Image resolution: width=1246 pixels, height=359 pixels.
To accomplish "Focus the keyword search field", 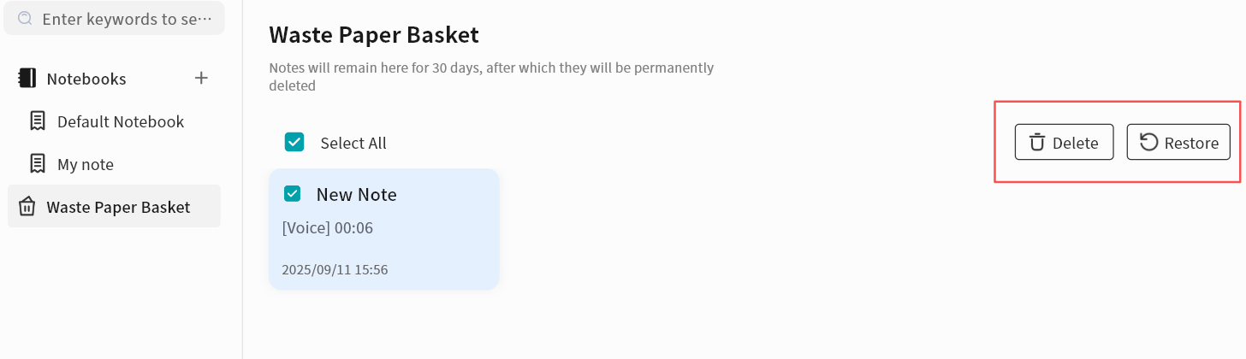I will tap(128, 18).
